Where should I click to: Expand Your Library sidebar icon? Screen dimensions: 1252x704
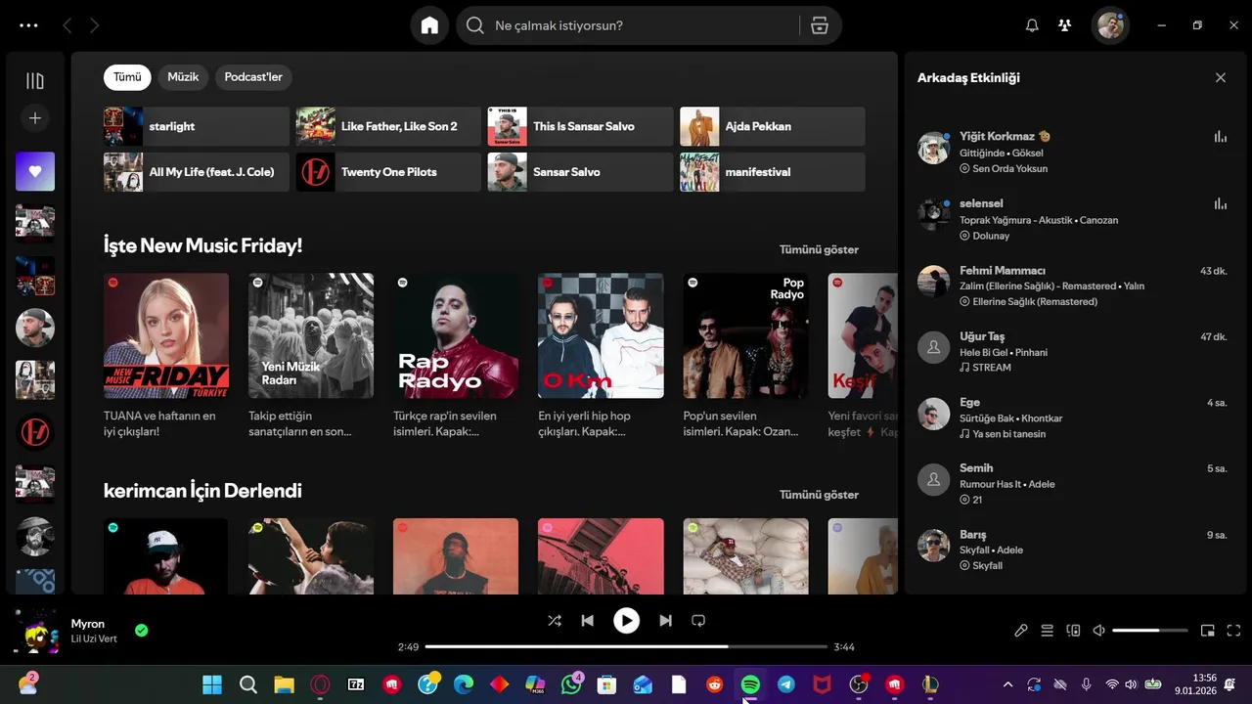pos(35,80)
